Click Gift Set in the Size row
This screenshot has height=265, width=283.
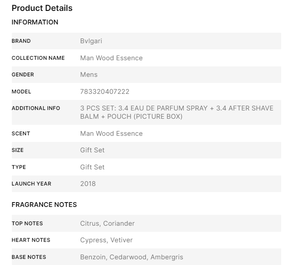coord(92,150)
